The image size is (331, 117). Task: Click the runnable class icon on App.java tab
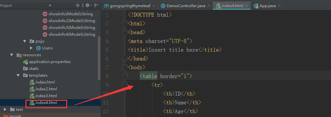point(256,6)
